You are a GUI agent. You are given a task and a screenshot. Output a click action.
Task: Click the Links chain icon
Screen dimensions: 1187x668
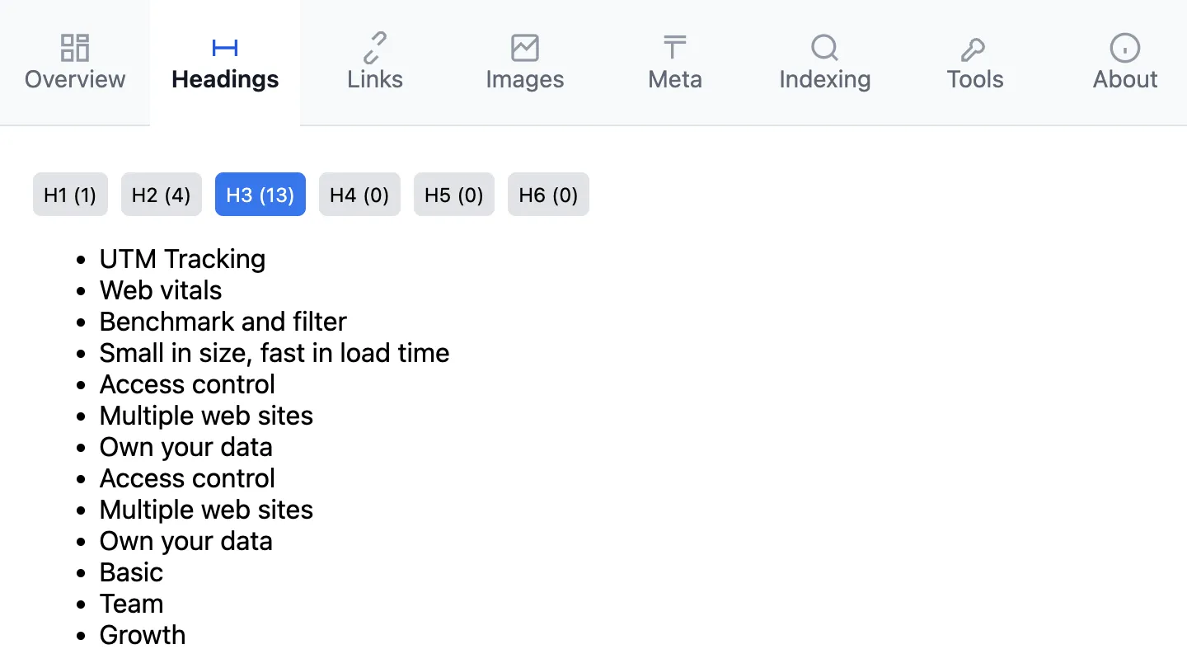click(375, 48)
